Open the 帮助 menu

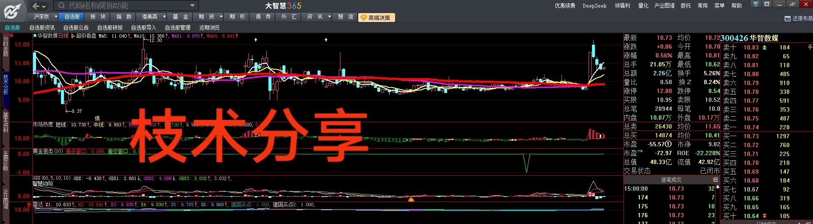[x=736, y=5]
